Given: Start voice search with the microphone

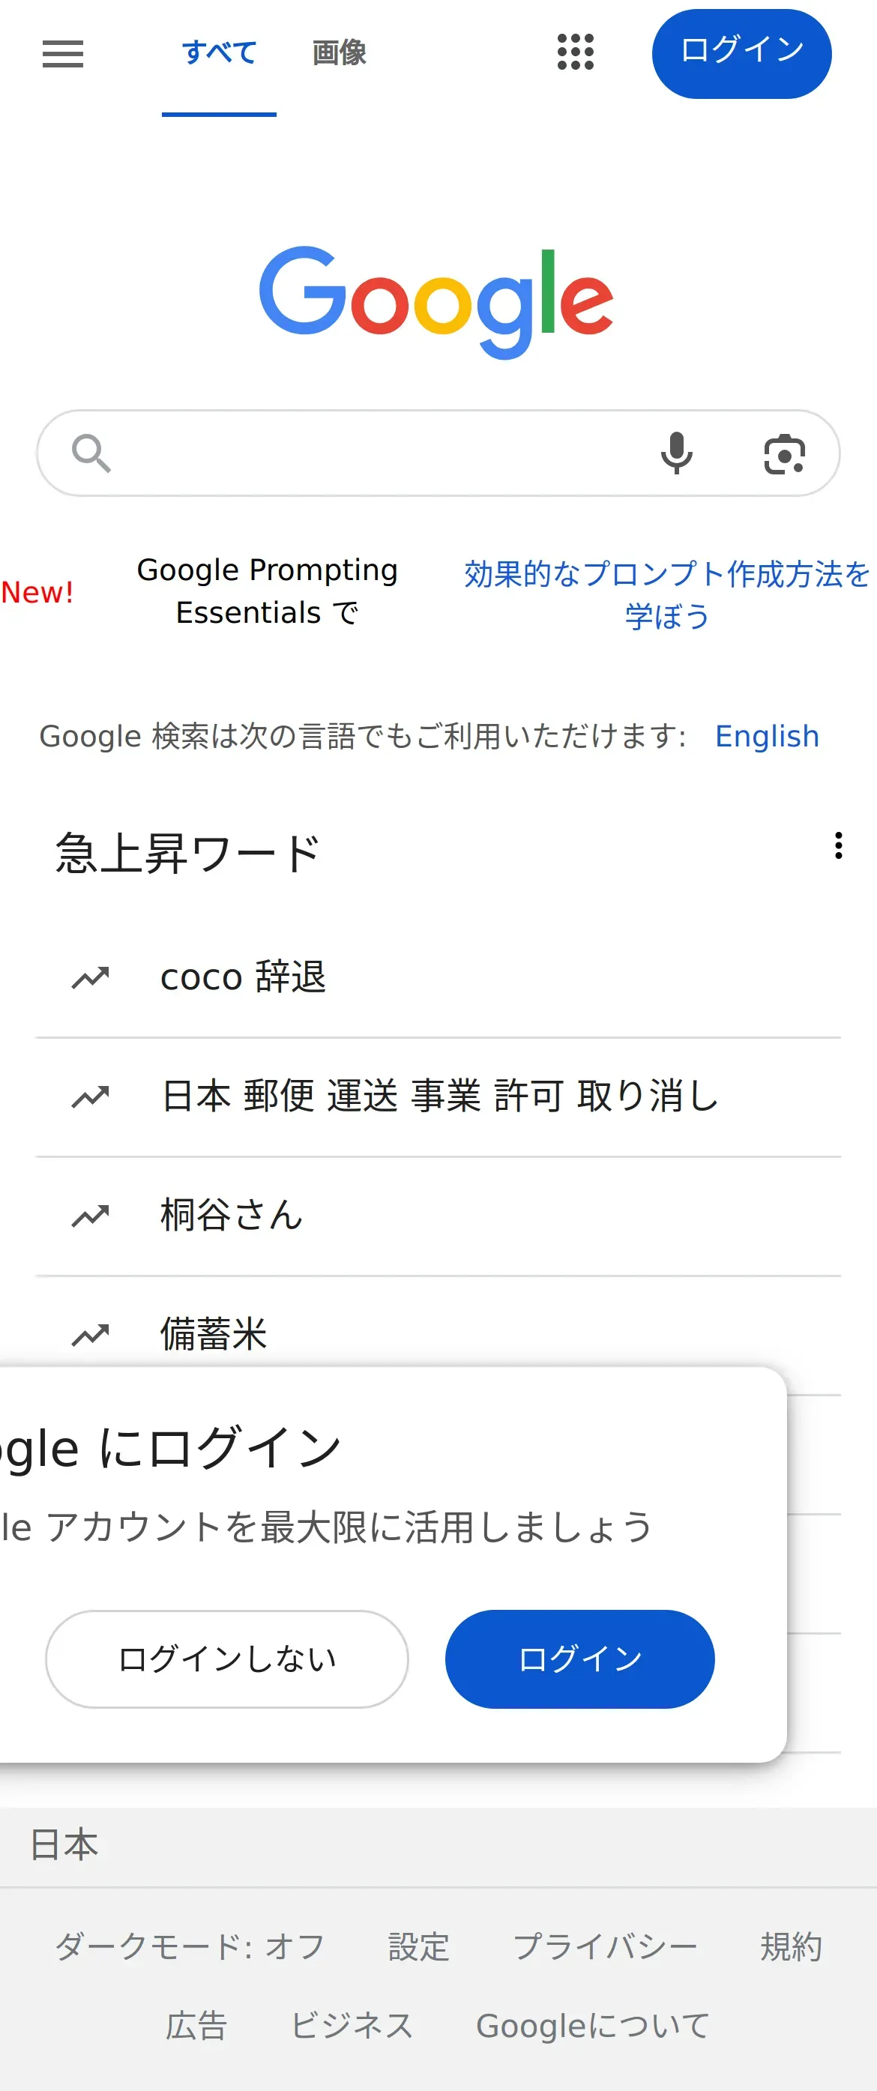Looking at the screenshot, I should click(x=675, y=453).
